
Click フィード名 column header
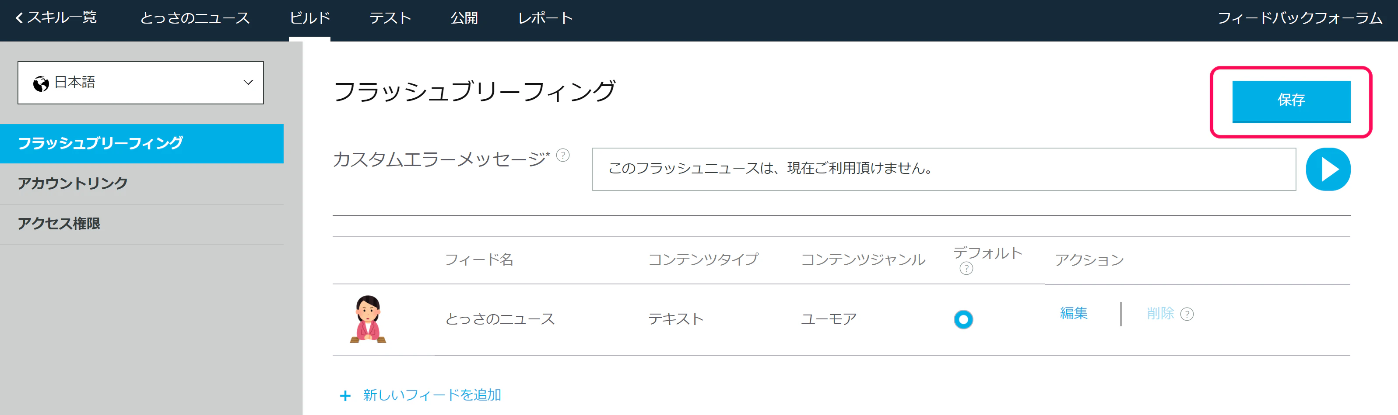(479, 260)
